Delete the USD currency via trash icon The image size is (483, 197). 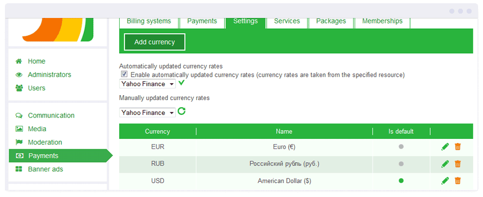(x=458, y=181)
